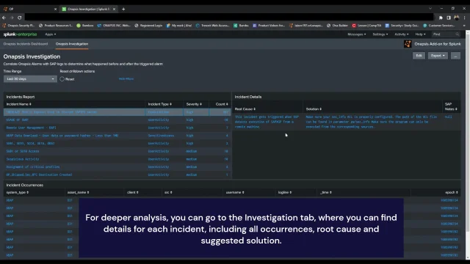Image resolution: width=470 pixels, height=264 pixels.
Task: Select the Reset radio button
Action: [x=62, y=79]
